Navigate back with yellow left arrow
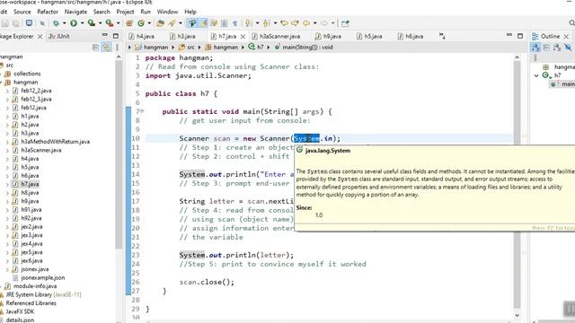 [305, 23]
